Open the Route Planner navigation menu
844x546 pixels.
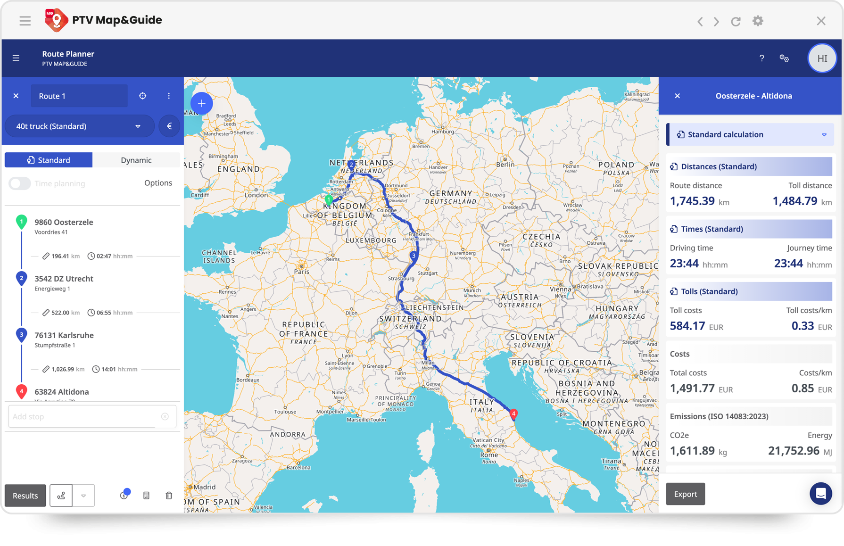tap(16, 58)
